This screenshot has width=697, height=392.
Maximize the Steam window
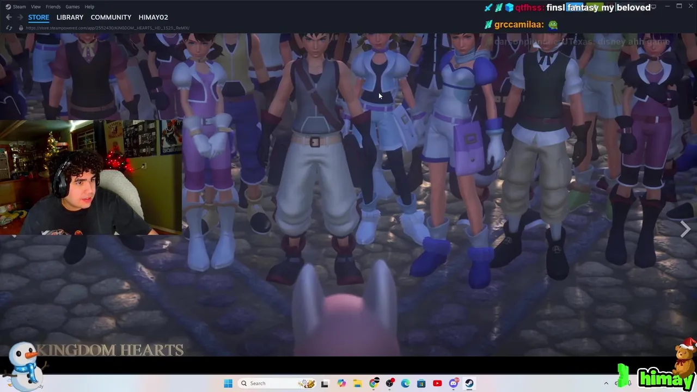tap(679, 6)
